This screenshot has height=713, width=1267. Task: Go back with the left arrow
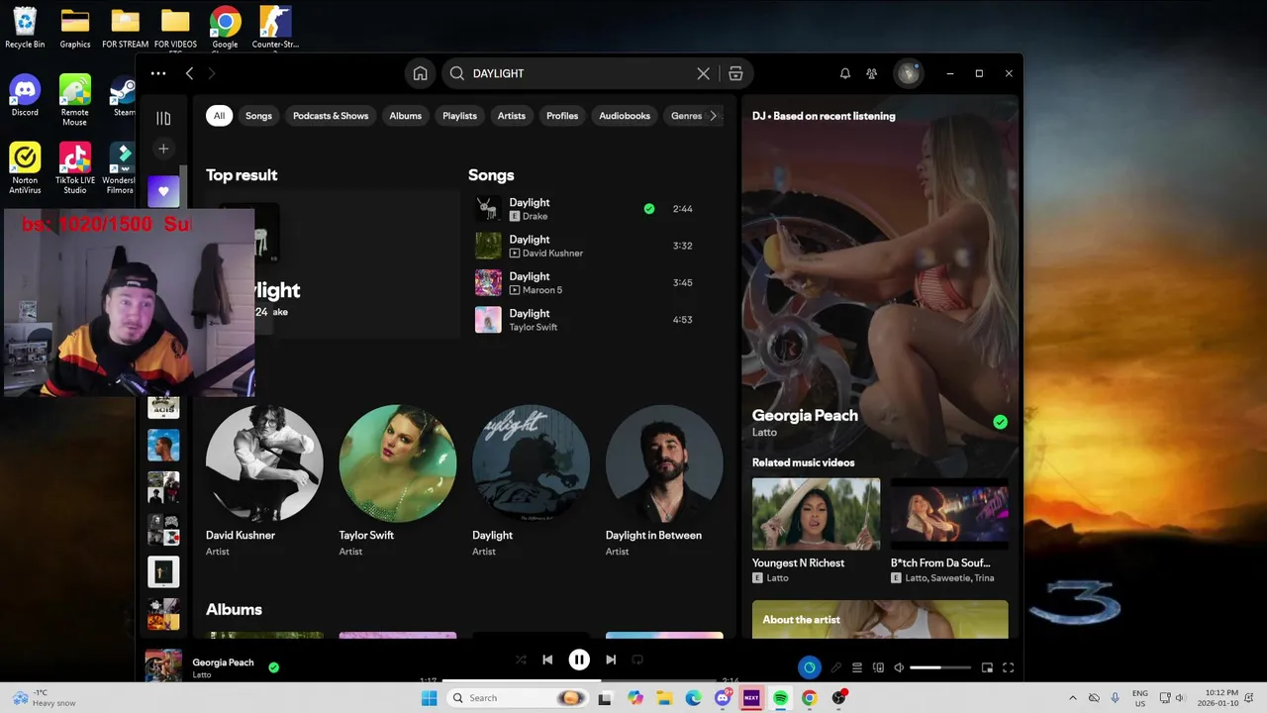pos(189,73)
